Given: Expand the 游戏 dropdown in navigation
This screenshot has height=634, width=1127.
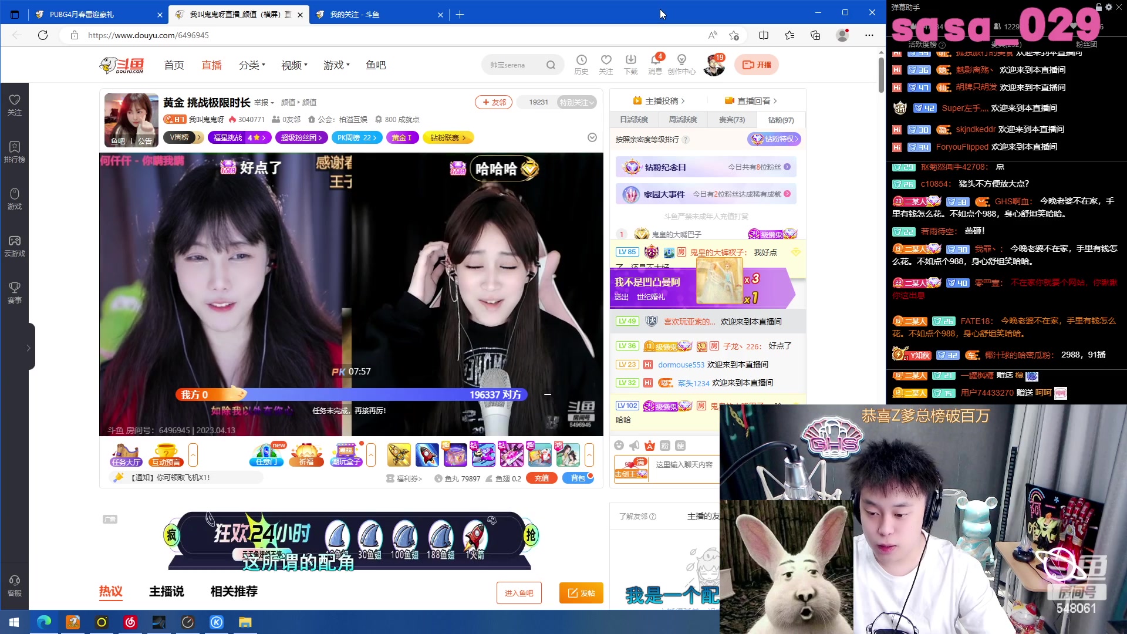Looking at the screenshot, I should tap(336, 65).
